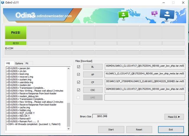Minimize the Odin3 window
Viewport: 189px width, 136px height.
click(x=164, y=3)
